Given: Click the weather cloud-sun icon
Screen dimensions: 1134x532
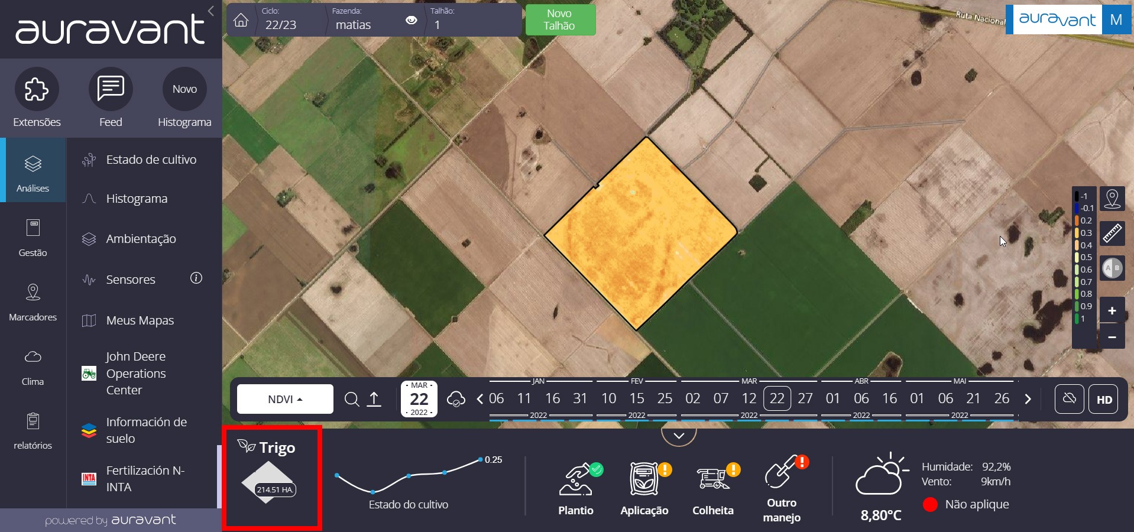Looking at the screenshot, I should [x=881, y=475].
